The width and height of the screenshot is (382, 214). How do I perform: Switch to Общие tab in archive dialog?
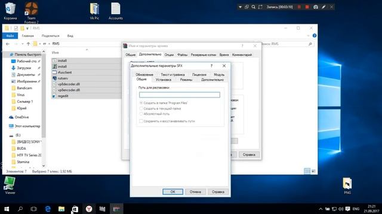[x=130, y=55]
